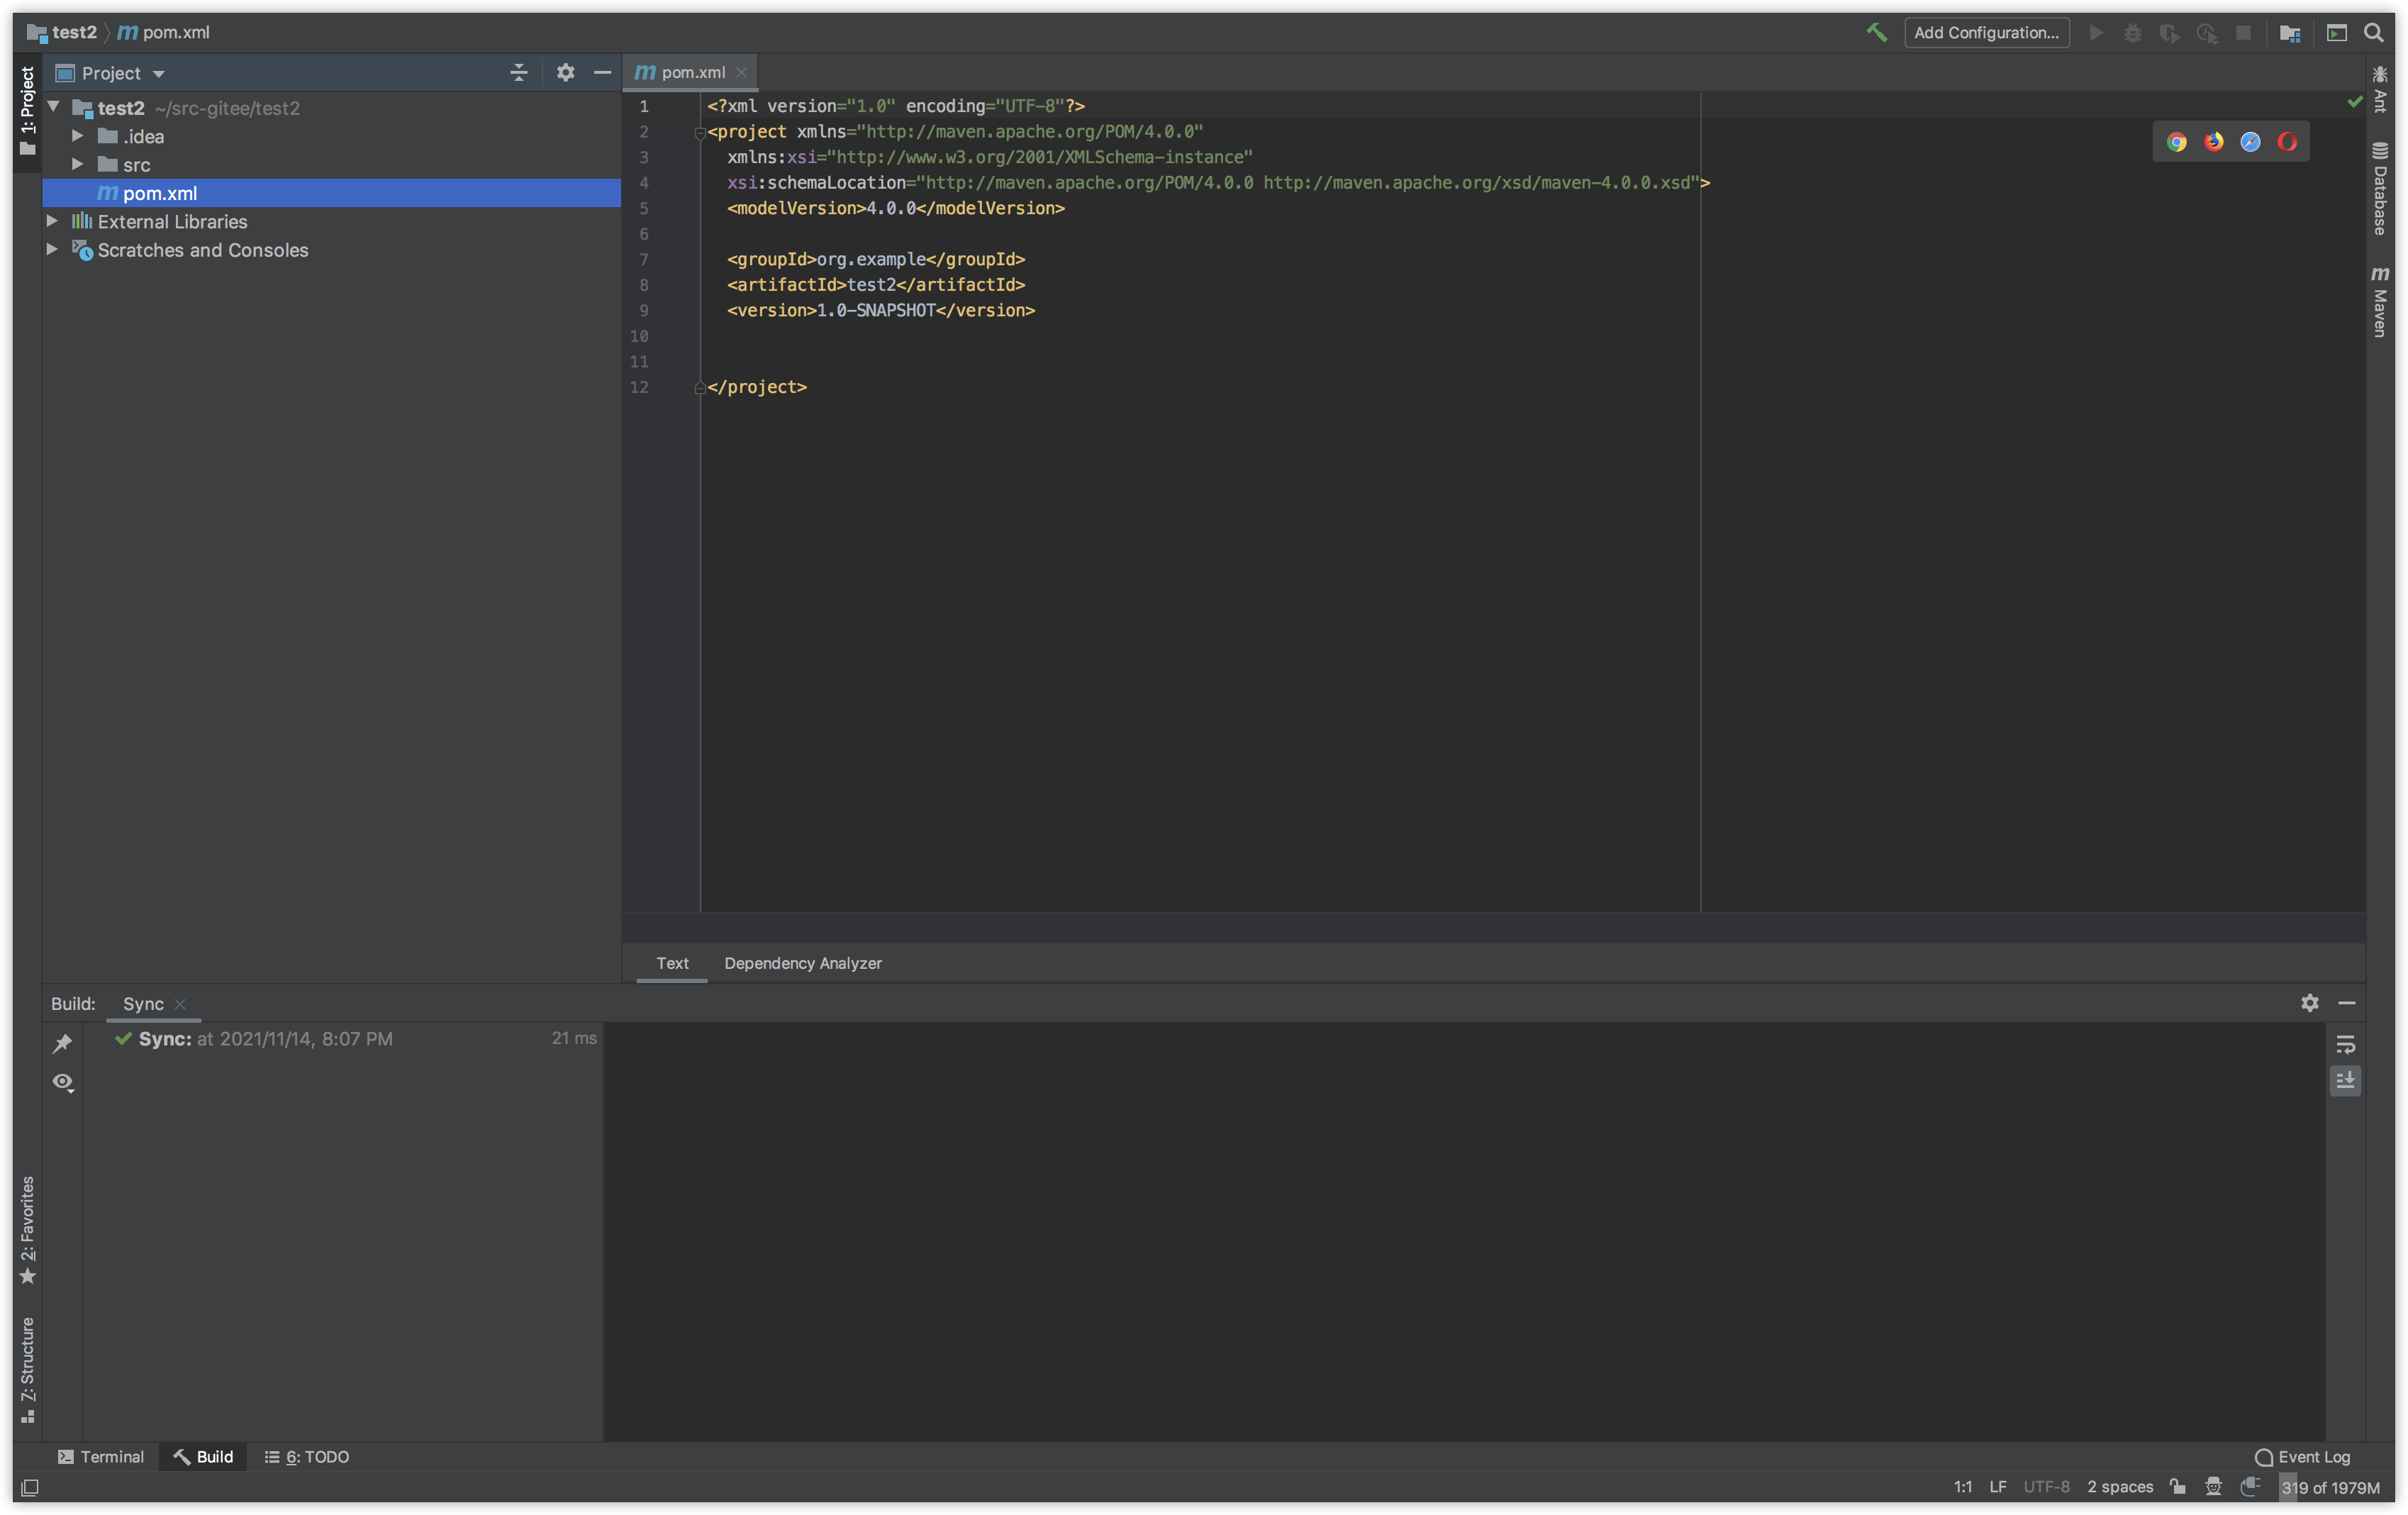This screenshot has height=1515, width=2408.
Task: Click the Search Everywhere magnifier icon
Action: tap(2373, 32)
